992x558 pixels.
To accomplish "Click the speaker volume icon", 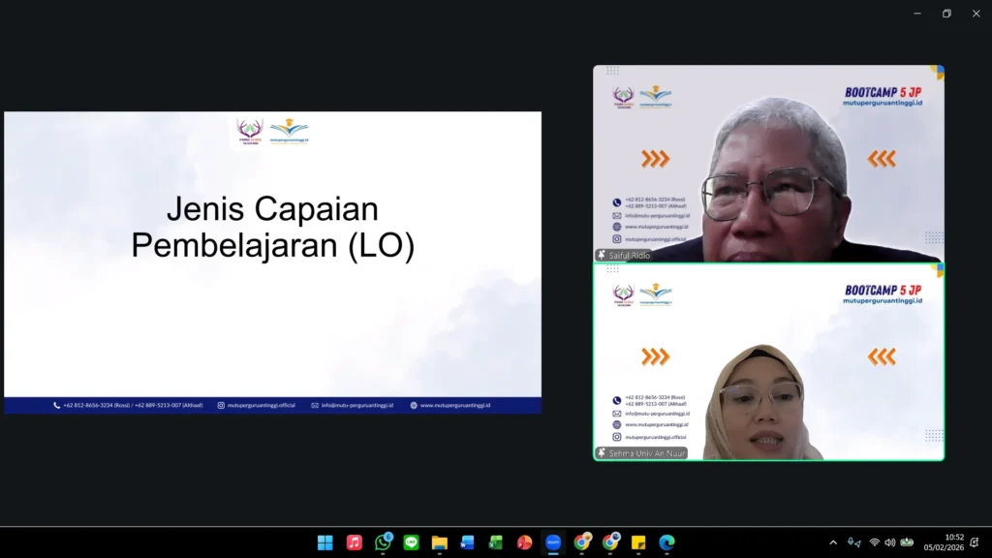I will [889, 542].
